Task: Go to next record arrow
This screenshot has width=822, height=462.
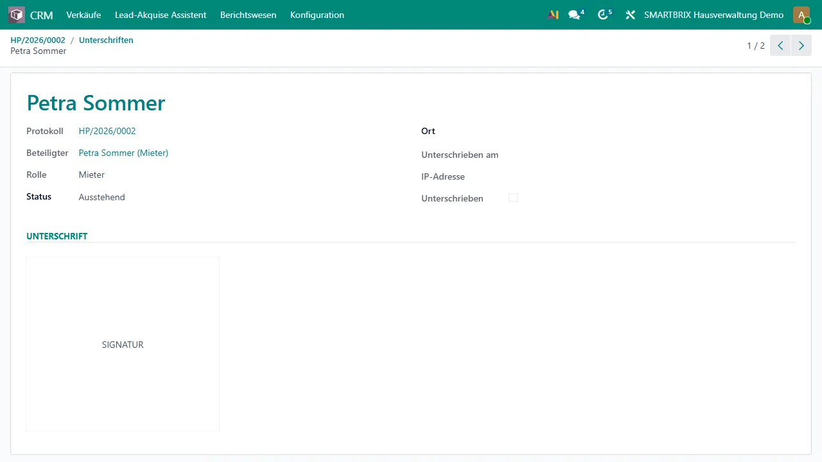Action: pyautogui.click(x=801, y=46)
